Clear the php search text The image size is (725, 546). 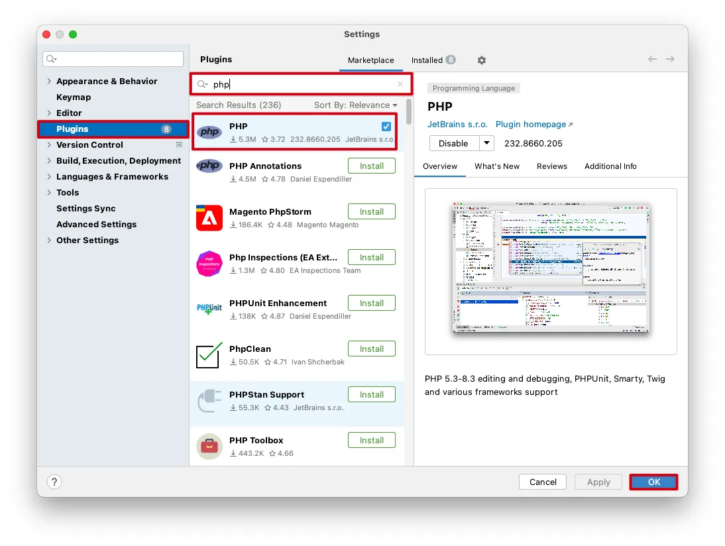pyautogui.click(x=400, y=84)
